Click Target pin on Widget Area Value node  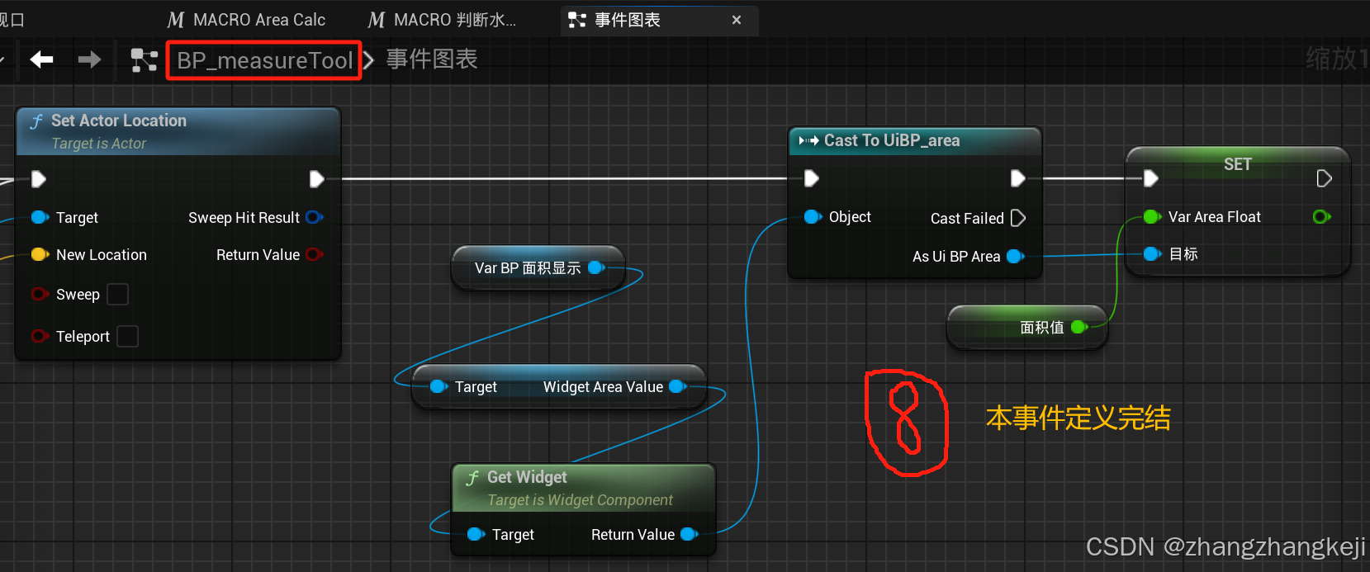440,387
